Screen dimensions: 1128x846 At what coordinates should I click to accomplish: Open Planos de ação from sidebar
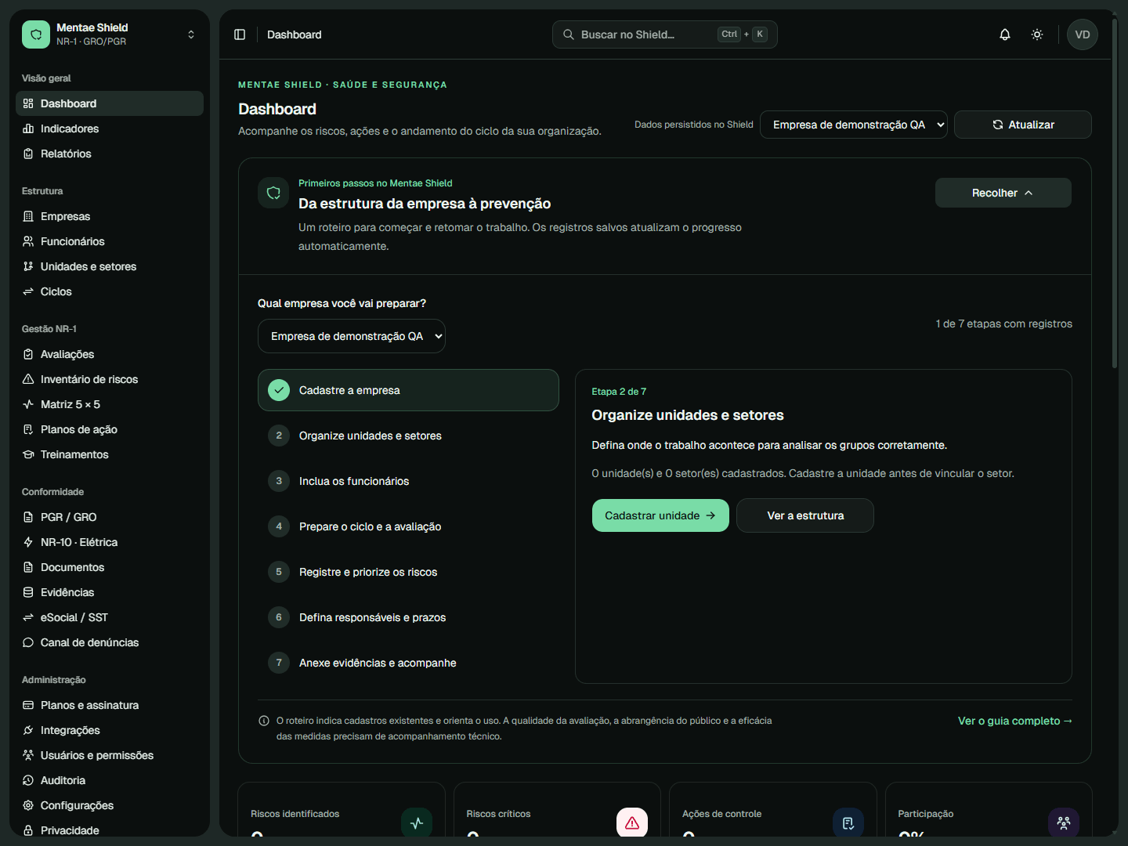point(110,429)
